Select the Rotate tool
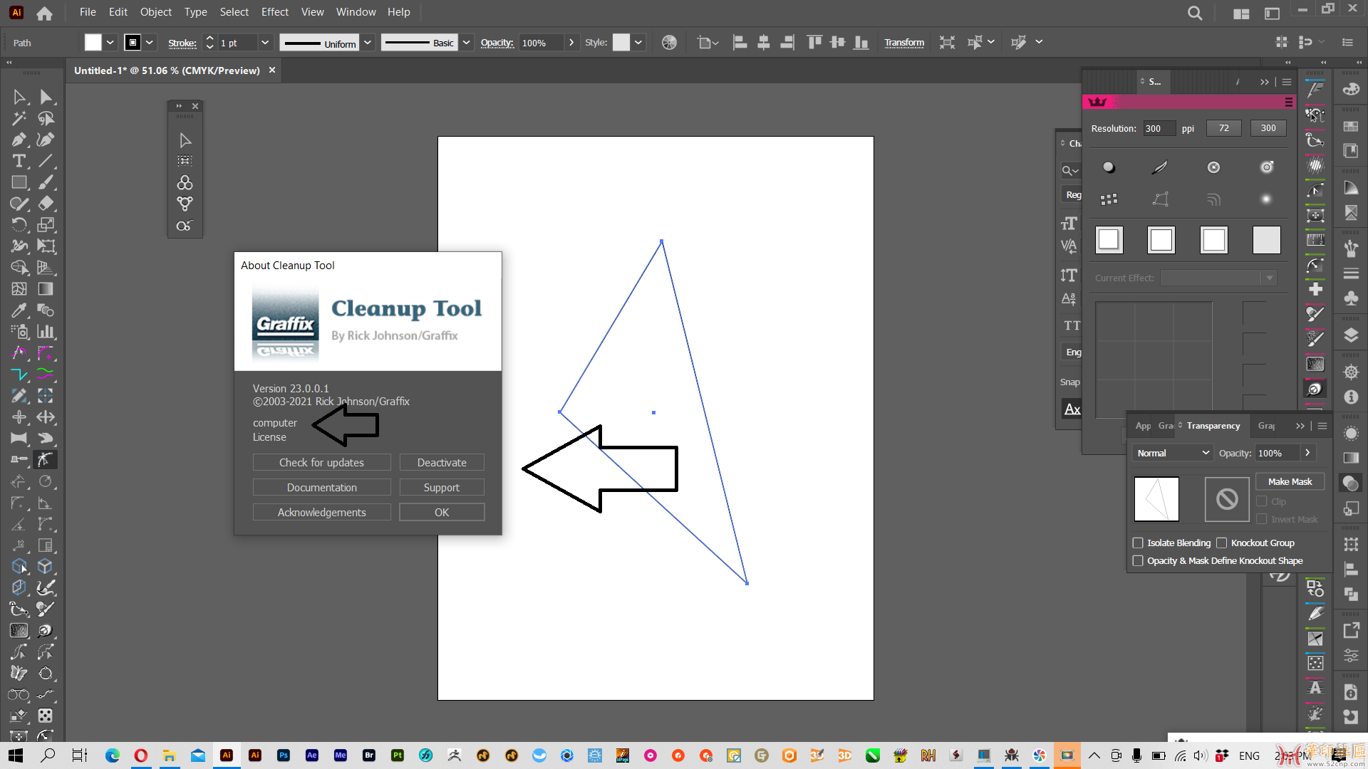Image resolution: width=1368 pixels, height=769 pixels. (x=19, y=225)
